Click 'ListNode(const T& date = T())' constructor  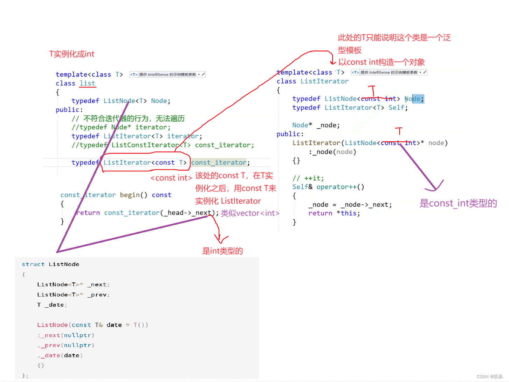pos(92,325)
